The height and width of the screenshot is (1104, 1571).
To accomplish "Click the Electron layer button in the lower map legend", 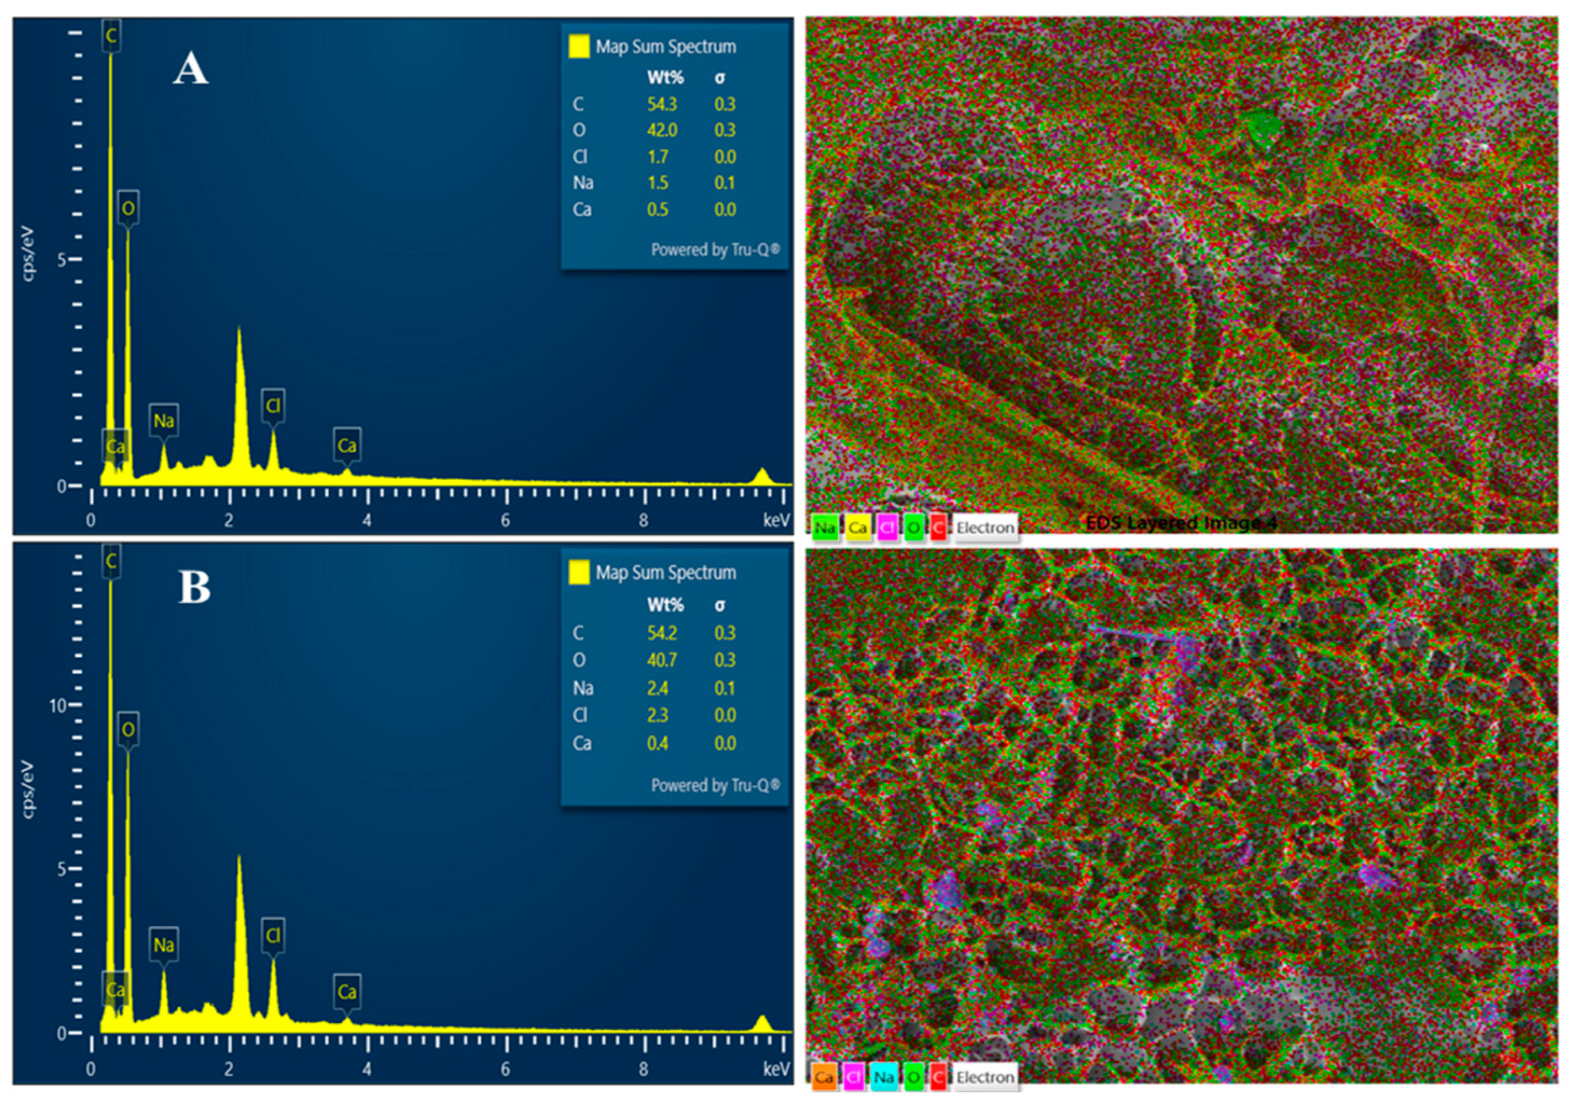I will [985, 1077].
